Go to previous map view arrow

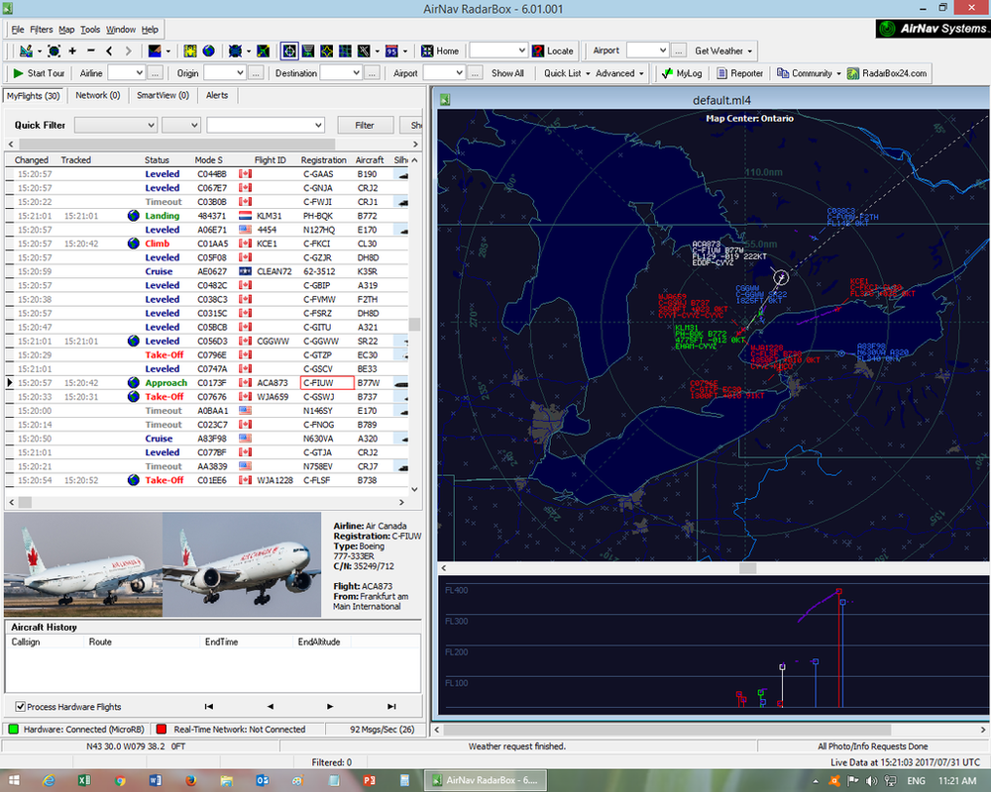[109, 51]
